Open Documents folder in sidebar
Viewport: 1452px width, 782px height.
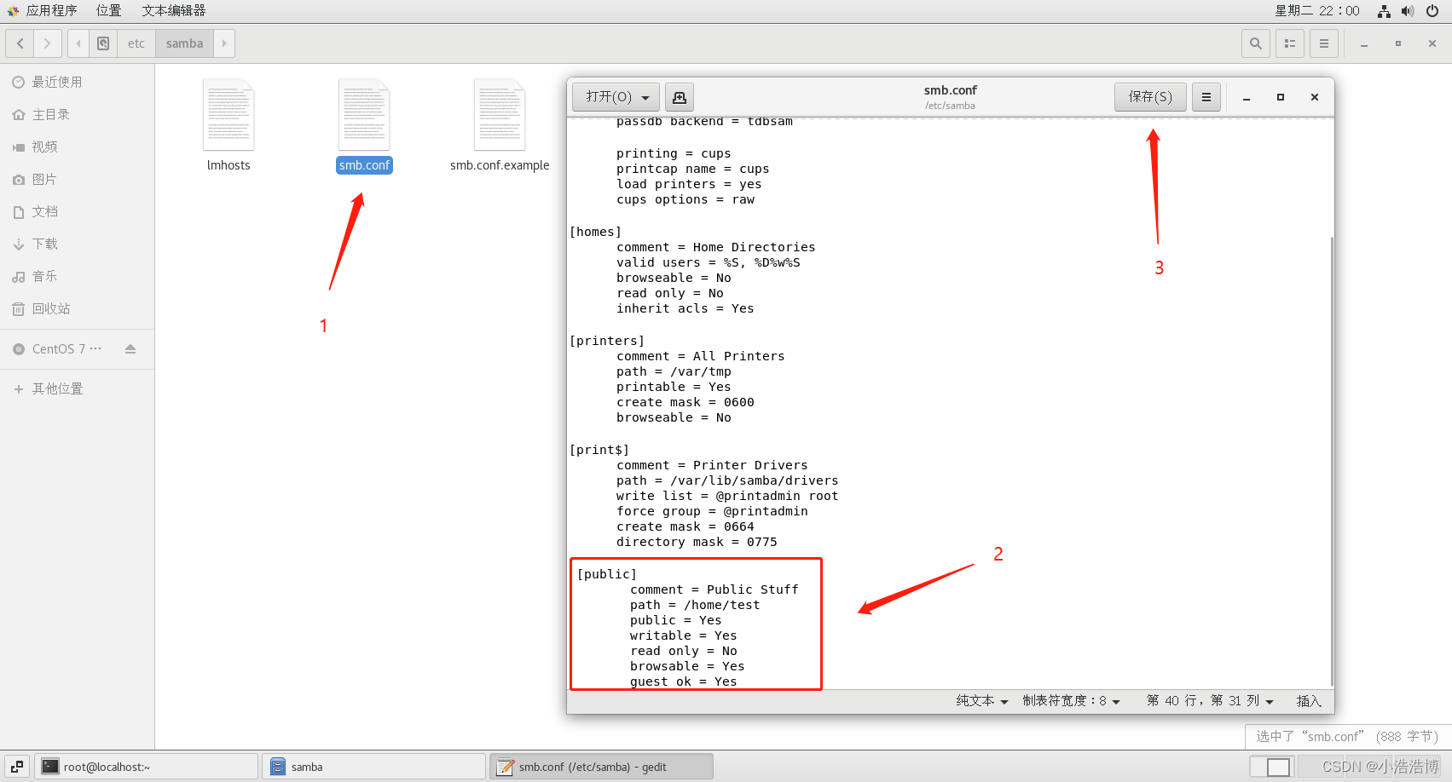pyautogui.click(x=77, y=211)
